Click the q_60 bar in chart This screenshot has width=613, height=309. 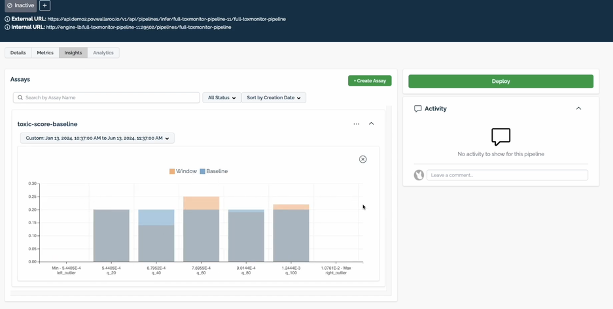click(x=201, y=229)
